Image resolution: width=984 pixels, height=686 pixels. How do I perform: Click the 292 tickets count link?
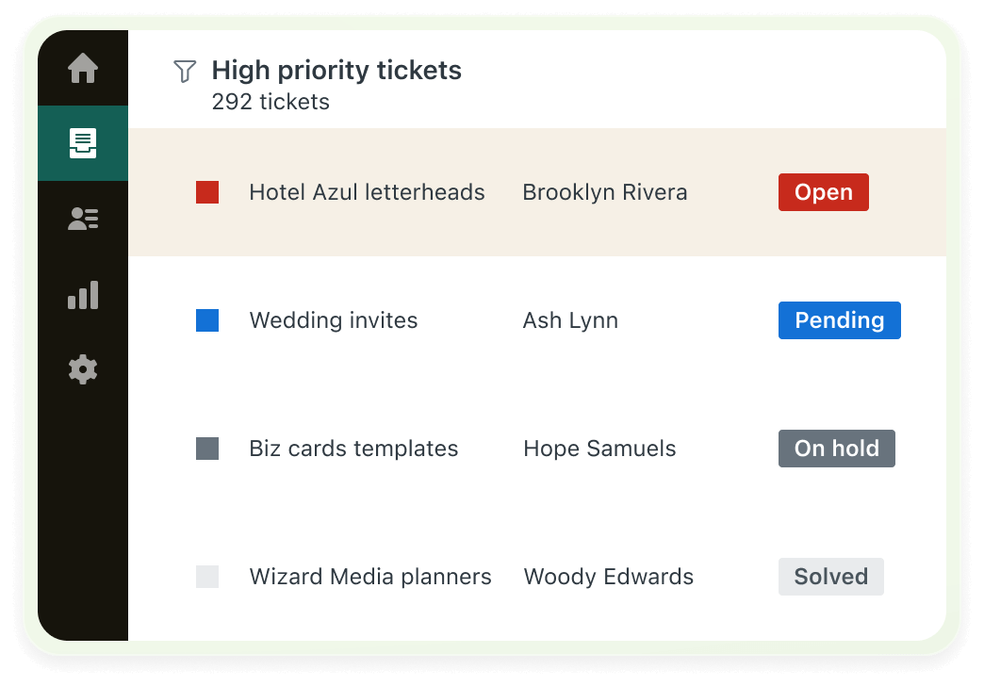[270, 102]
